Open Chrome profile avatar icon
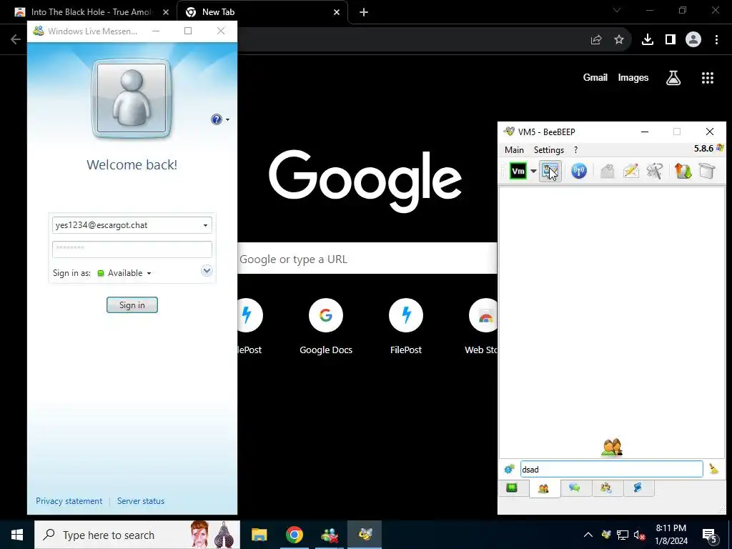732x549 pixels. click(693, 40)
